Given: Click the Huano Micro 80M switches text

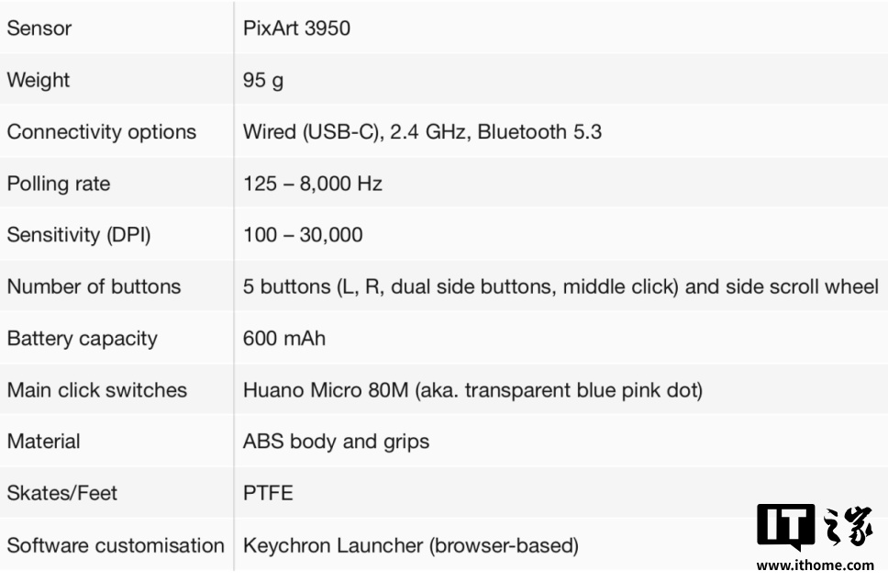Looking at the screenshot, I should click(x=472, y=390).
